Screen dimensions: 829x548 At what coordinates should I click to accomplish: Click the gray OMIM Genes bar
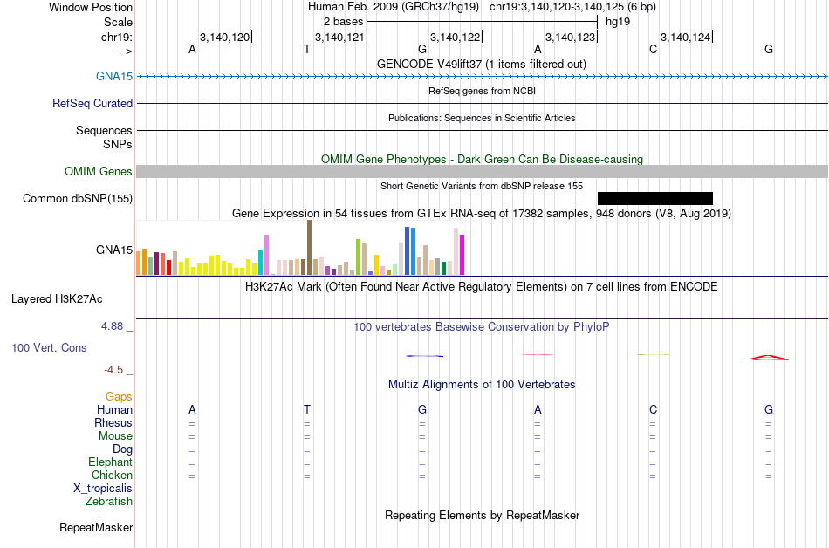coord(483,171)
